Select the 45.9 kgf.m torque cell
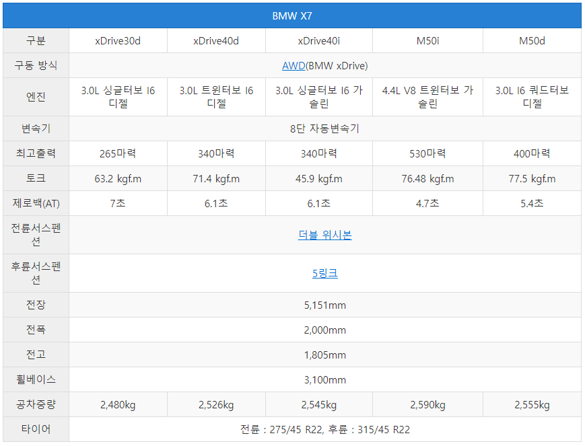This screenshot has width=585, height=446. tap(318, 179)
